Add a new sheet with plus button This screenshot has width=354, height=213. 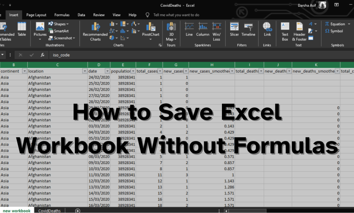point(78,210)
